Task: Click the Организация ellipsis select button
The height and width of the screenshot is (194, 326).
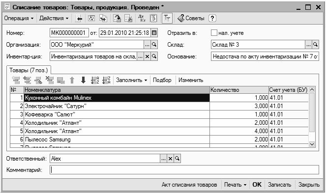Action: pyautogui.click(x=147, y=45)
